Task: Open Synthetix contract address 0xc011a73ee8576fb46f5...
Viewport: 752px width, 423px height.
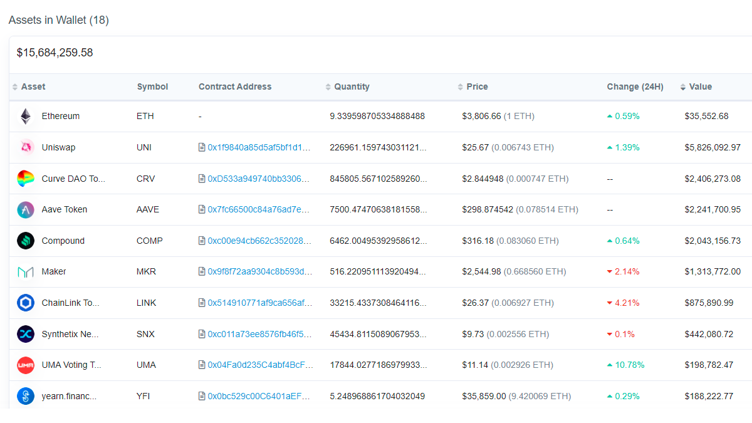Action: [259, 334]
